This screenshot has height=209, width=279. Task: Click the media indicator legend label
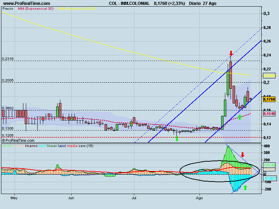pyautogui.click(x=72, y=146)
